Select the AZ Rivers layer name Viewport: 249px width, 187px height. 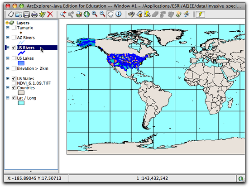[26, 38]
